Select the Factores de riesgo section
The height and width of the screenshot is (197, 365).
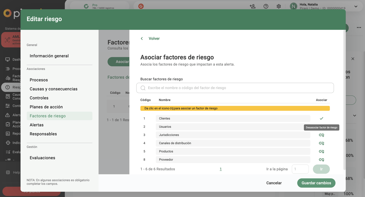(x=59, y=116)
